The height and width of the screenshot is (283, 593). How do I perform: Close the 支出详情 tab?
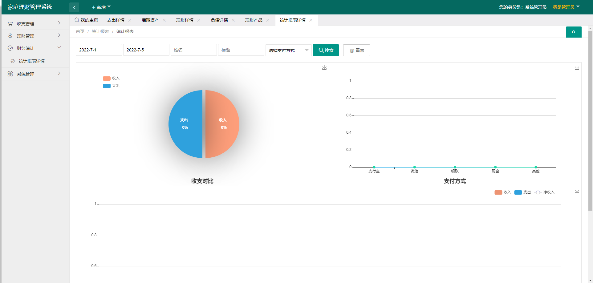coord(130,20)
